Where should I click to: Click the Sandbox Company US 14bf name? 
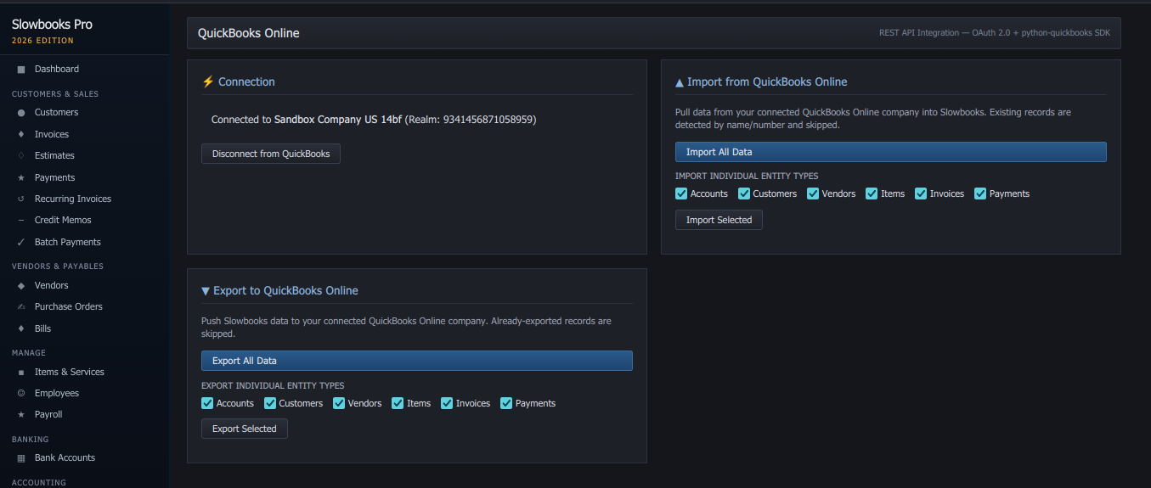[338, 120]
